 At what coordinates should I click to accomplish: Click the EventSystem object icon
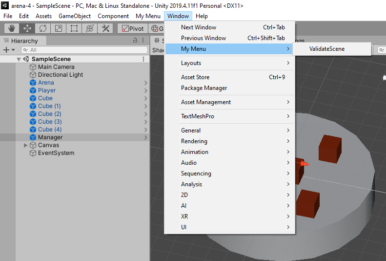pyautogui.click(x=33, y=153)
